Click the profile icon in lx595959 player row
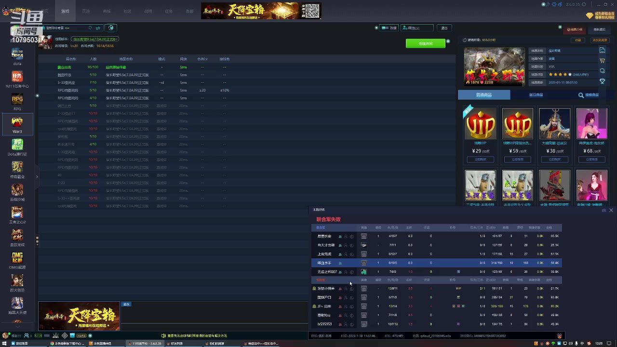Screen dimensions: 617x347 (346, 324)
